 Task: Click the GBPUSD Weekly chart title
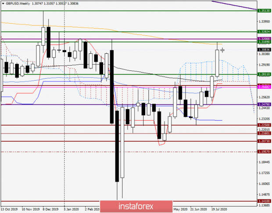(x=18, y=3)
